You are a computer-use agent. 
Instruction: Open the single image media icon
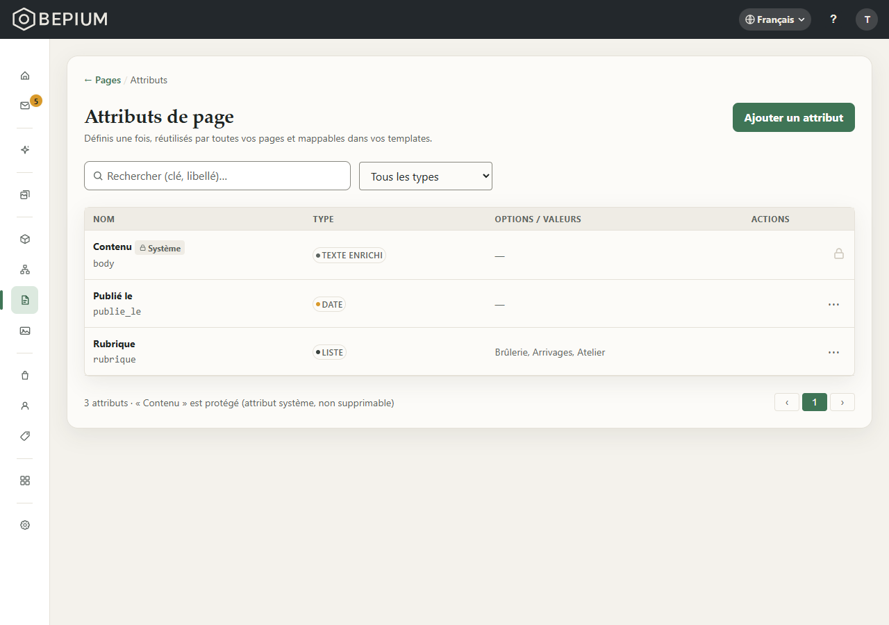[x=25, y=331]
